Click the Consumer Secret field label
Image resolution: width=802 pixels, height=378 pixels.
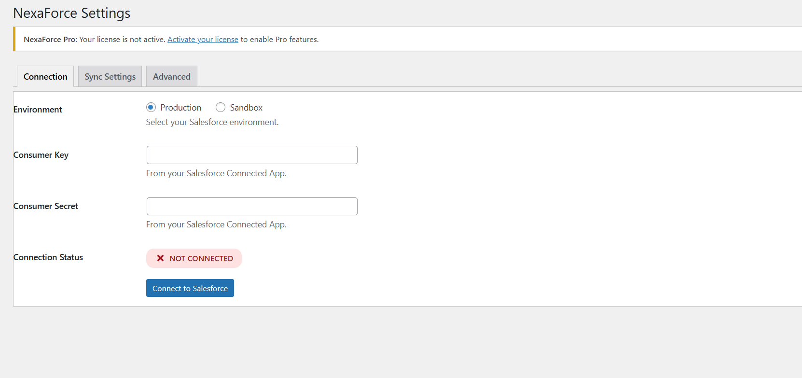coord(46,206)
